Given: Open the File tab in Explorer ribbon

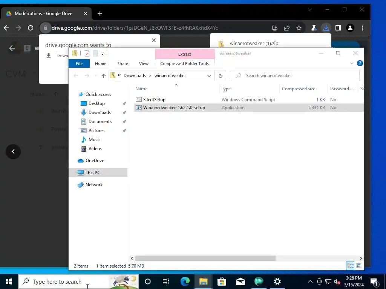Looking at the screenshot, I should click(x=79, y=63).
